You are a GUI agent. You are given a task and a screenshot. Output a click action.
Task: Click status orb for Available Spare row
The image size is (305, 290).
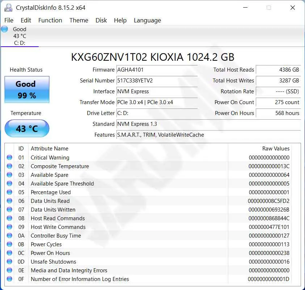tap(9, 175)
